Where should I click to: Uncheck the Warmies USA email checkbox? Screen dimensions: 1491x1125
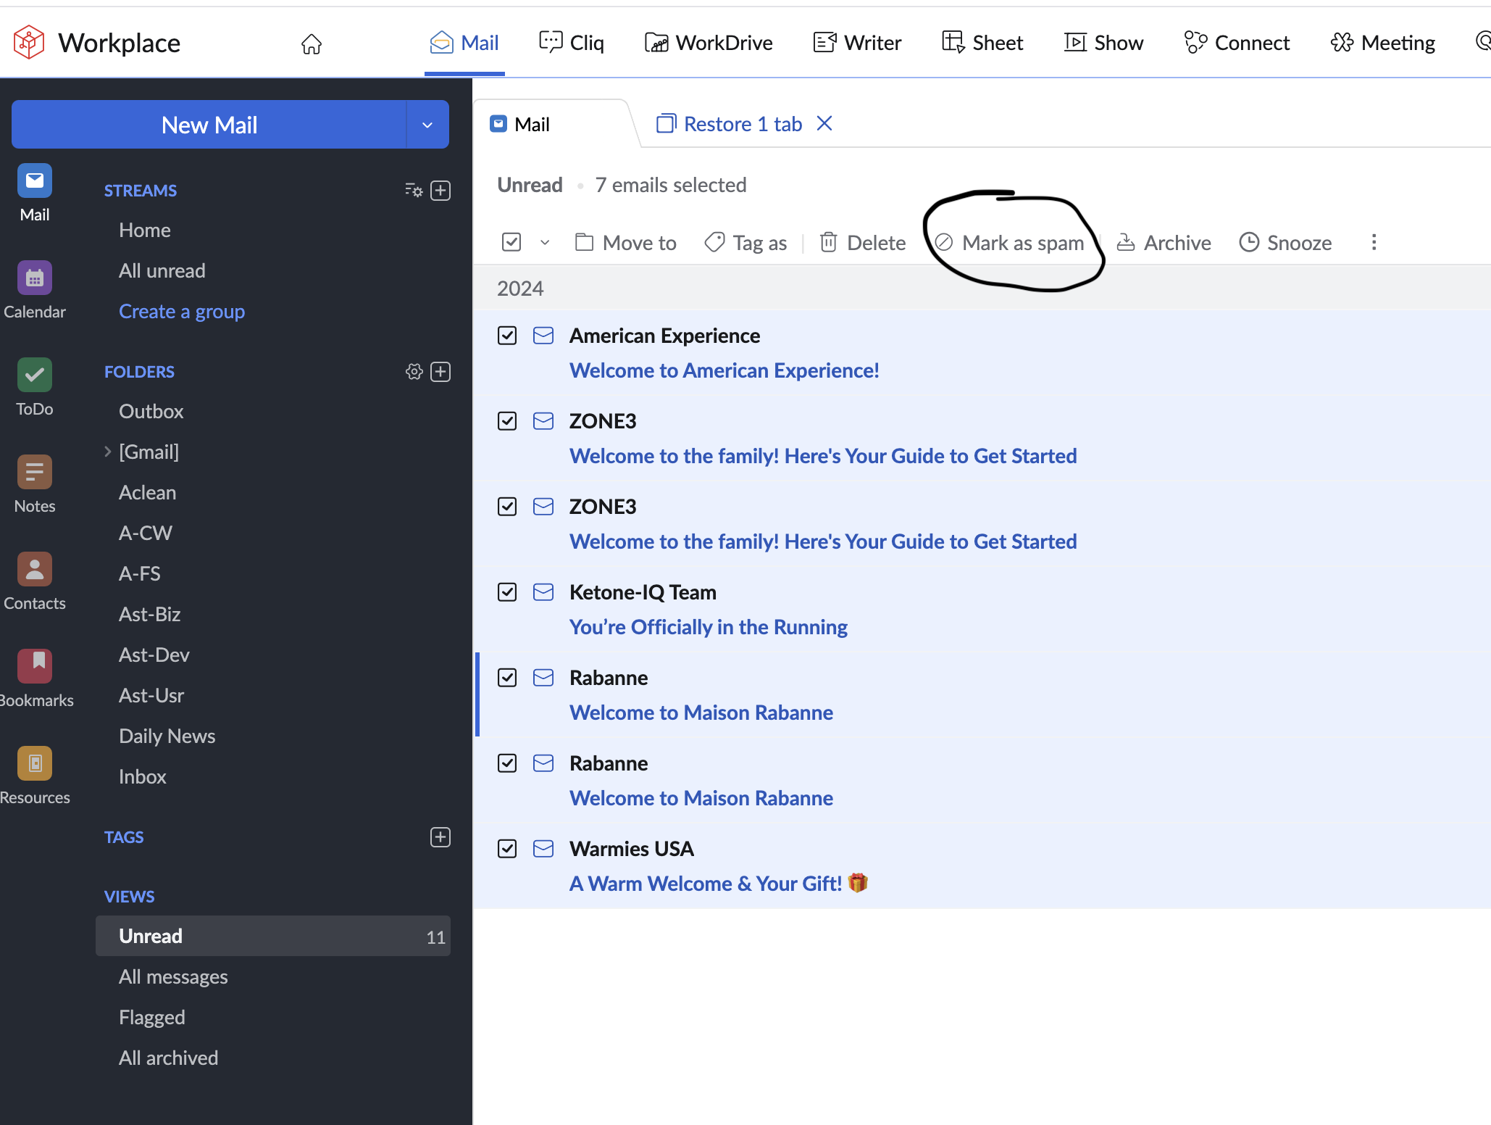[x=507, y=849]
